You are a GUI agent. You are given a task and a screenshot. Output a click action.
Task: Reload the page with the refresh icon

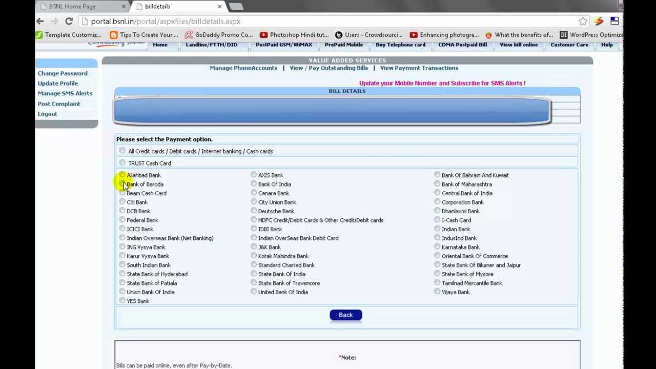coord(69,21)
